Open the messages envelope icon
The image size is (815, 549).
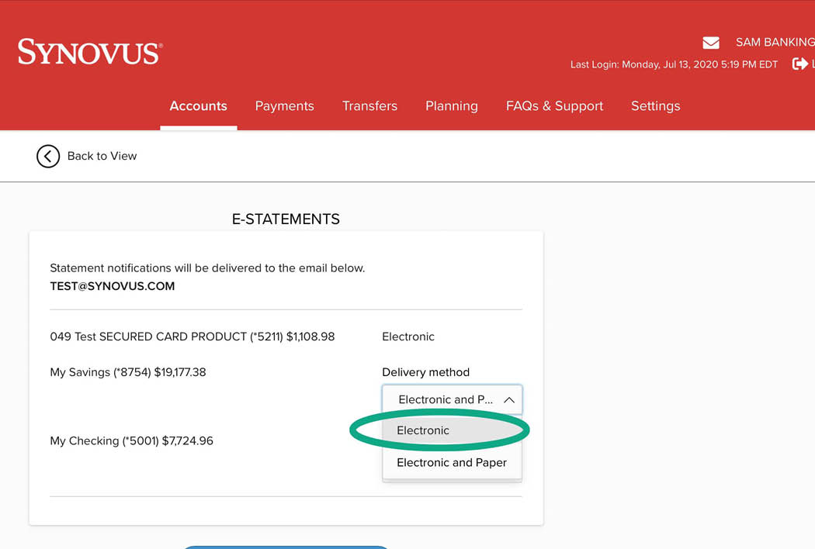point(710,43)
